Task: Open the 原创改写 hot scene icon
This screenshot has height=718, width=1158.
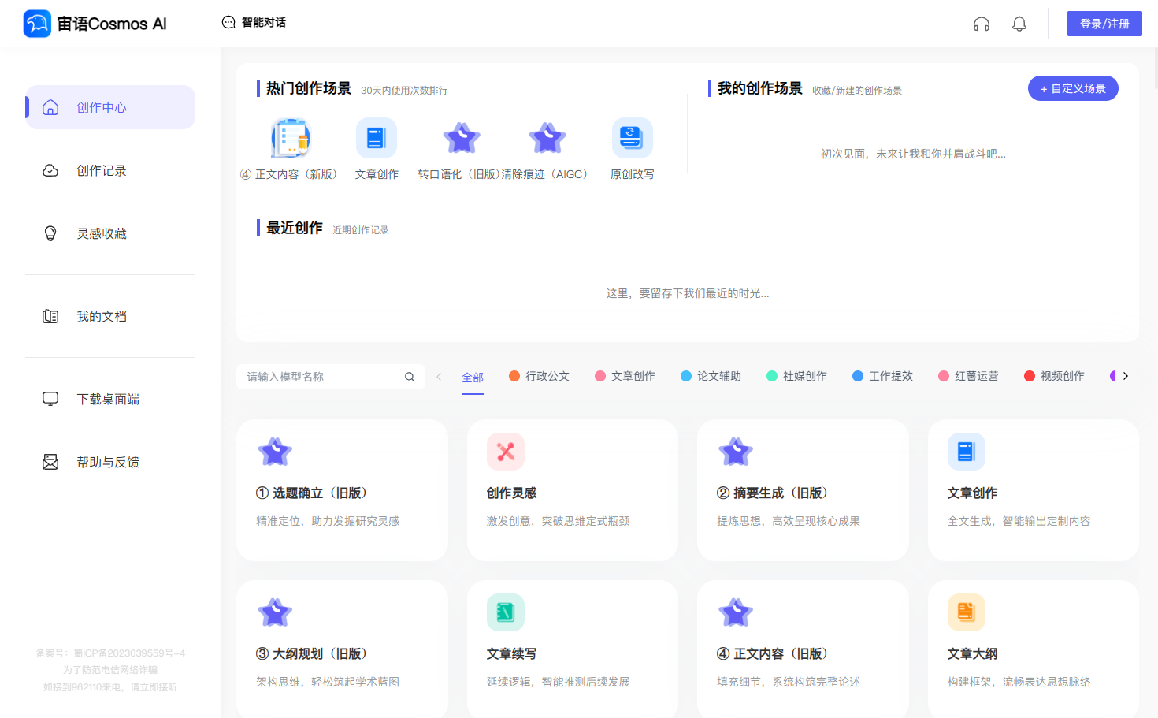Action: pos(633,138)
